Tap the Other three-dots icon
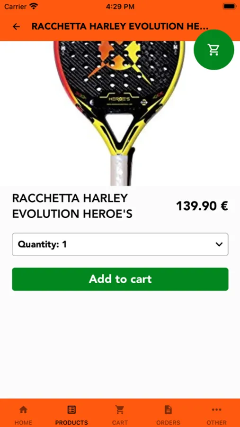The width and height of the screenshot is (240, 427). tap(217, 409)
